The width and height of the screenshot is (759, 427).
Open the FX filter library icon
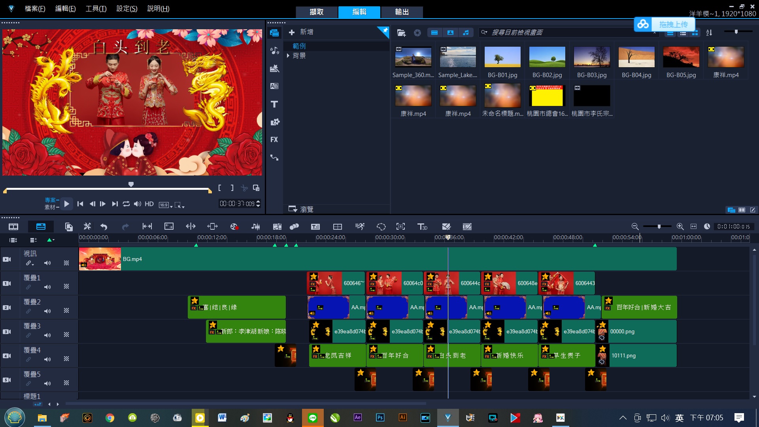pyautogui.click(x=274, y=140)
